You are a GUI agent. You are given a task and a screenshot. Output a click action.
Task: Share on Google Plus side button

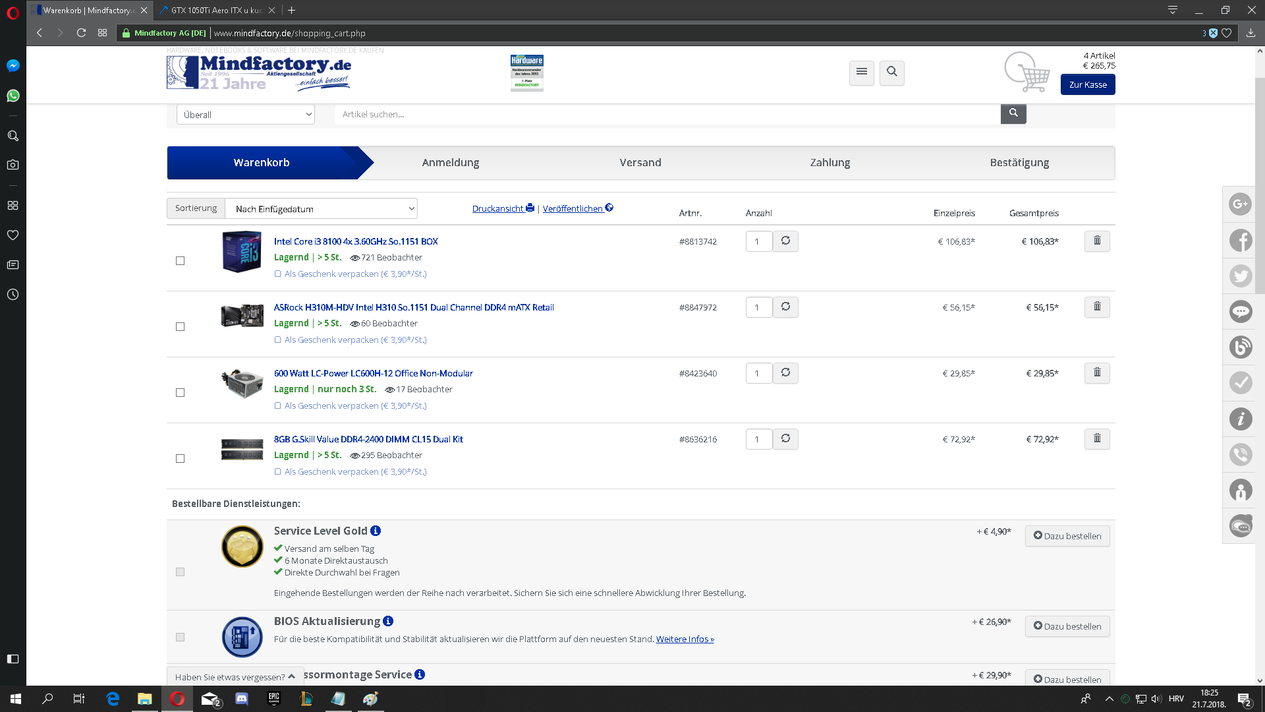point(1241,204)
